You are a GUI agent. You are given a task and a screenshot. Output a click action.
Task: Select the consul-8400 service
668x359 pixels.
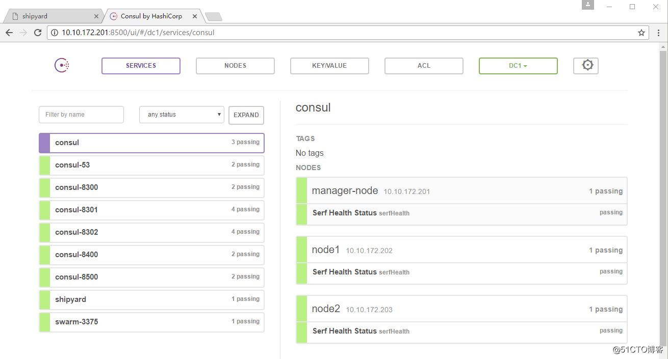tap(151, 255)
